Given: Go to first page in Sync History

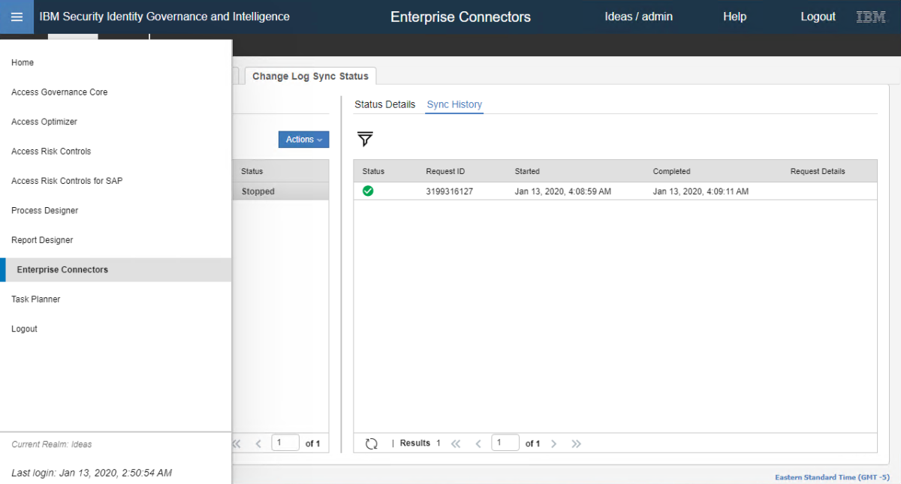Looking at the screenshot, I should 455,443.
